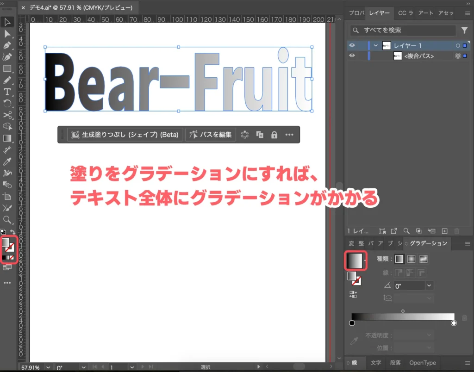Click the lock icon in the floating task bar
The width and height of the screenshot is (474, 372).
pyautogui.click(x=274, y=135)
